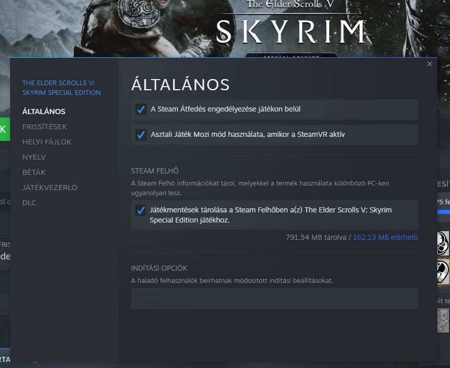Click the 162.13 MB elérhető link
The image size is (450, 368).
click(385, 237)
